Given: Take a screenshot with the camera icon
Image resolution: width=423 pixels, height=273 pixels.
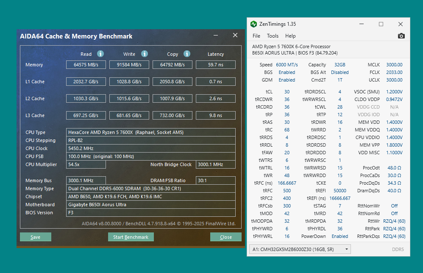Looking at the screenshot, I should click(x=401, y=36).
